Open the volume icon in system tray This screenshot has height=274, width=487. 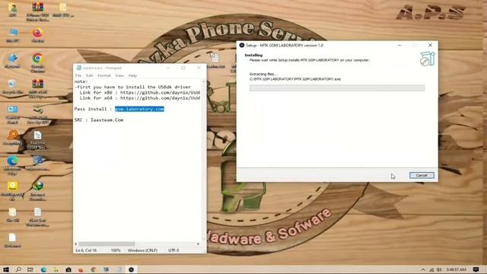439,269
